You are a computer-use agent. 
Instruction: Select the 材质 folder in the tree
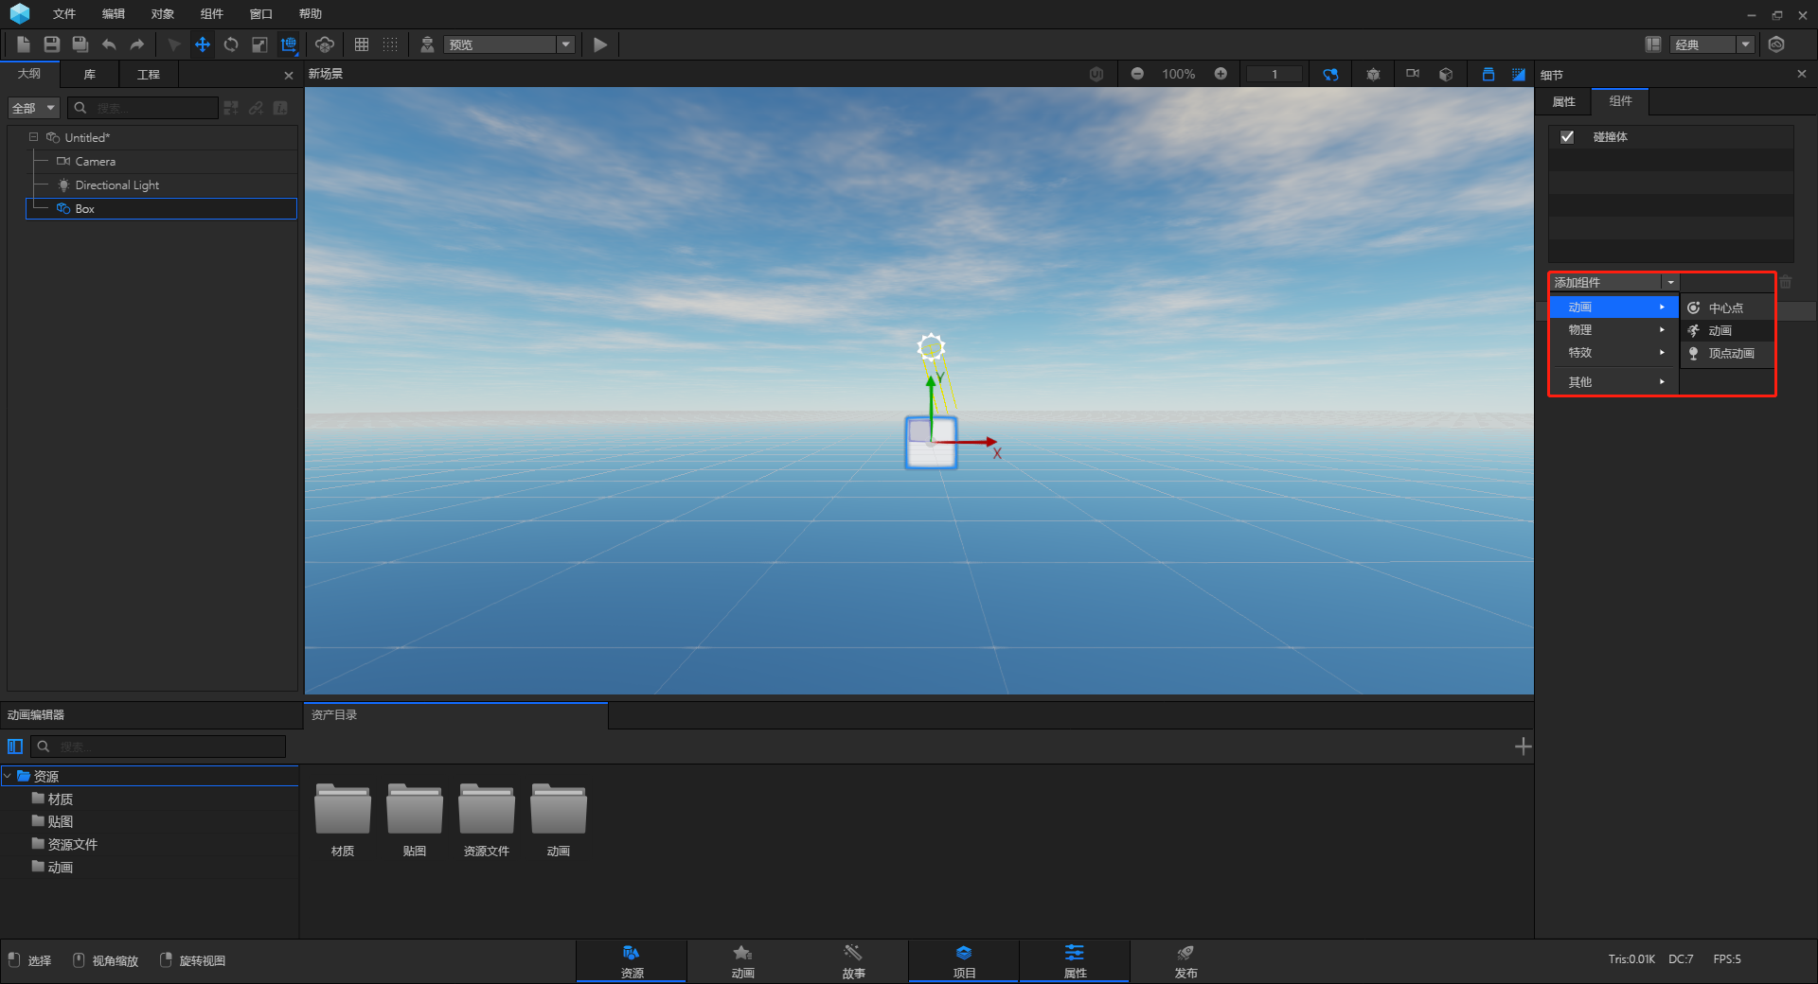click(x=60, y=799)
